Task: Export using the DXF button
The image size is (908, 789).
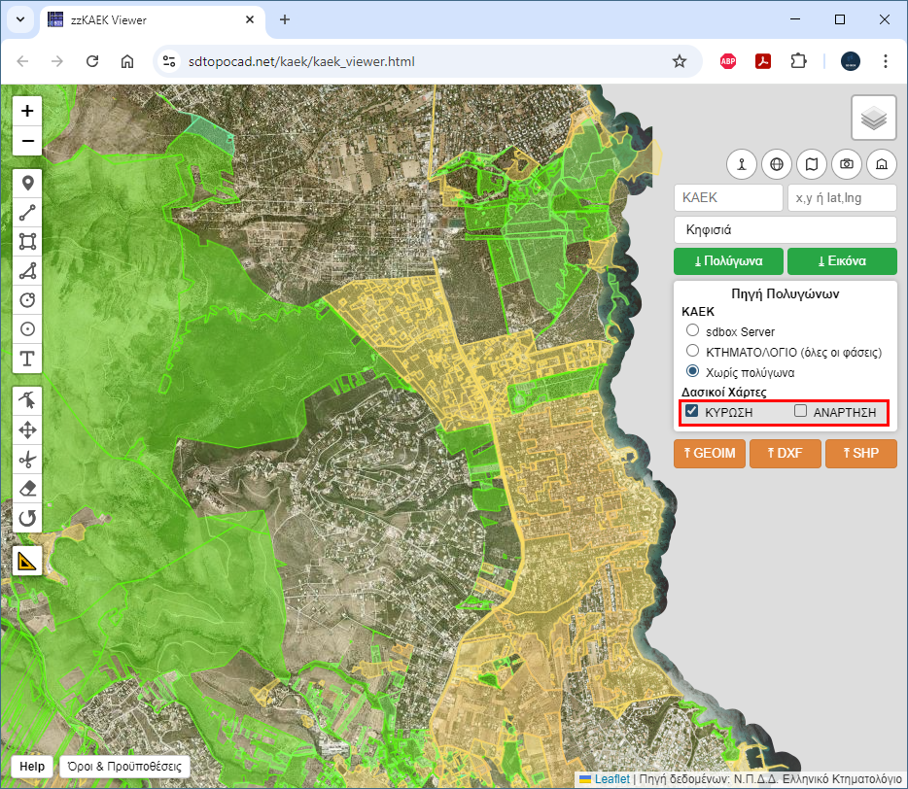Action: (785, 454)
